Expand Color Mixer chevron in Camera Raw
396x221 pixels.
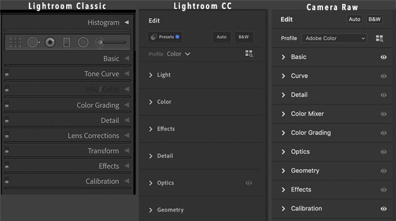tap(283, 114)
